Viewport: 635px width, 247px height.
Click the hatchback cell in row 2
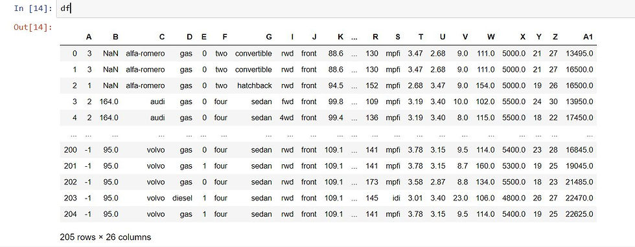255,86
